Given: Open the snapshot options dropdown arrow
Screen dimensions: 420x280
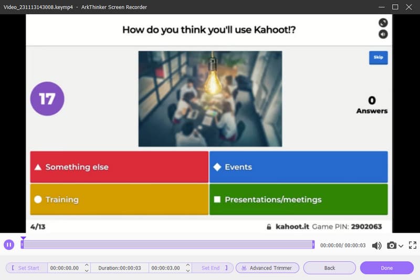Looking at the screenshot, I should (x=401, y=246).
